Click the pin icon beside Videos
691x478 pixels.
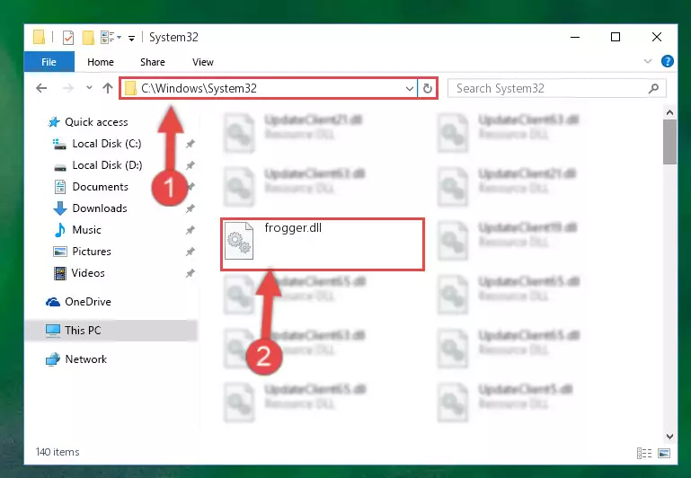tap(190, 273)
